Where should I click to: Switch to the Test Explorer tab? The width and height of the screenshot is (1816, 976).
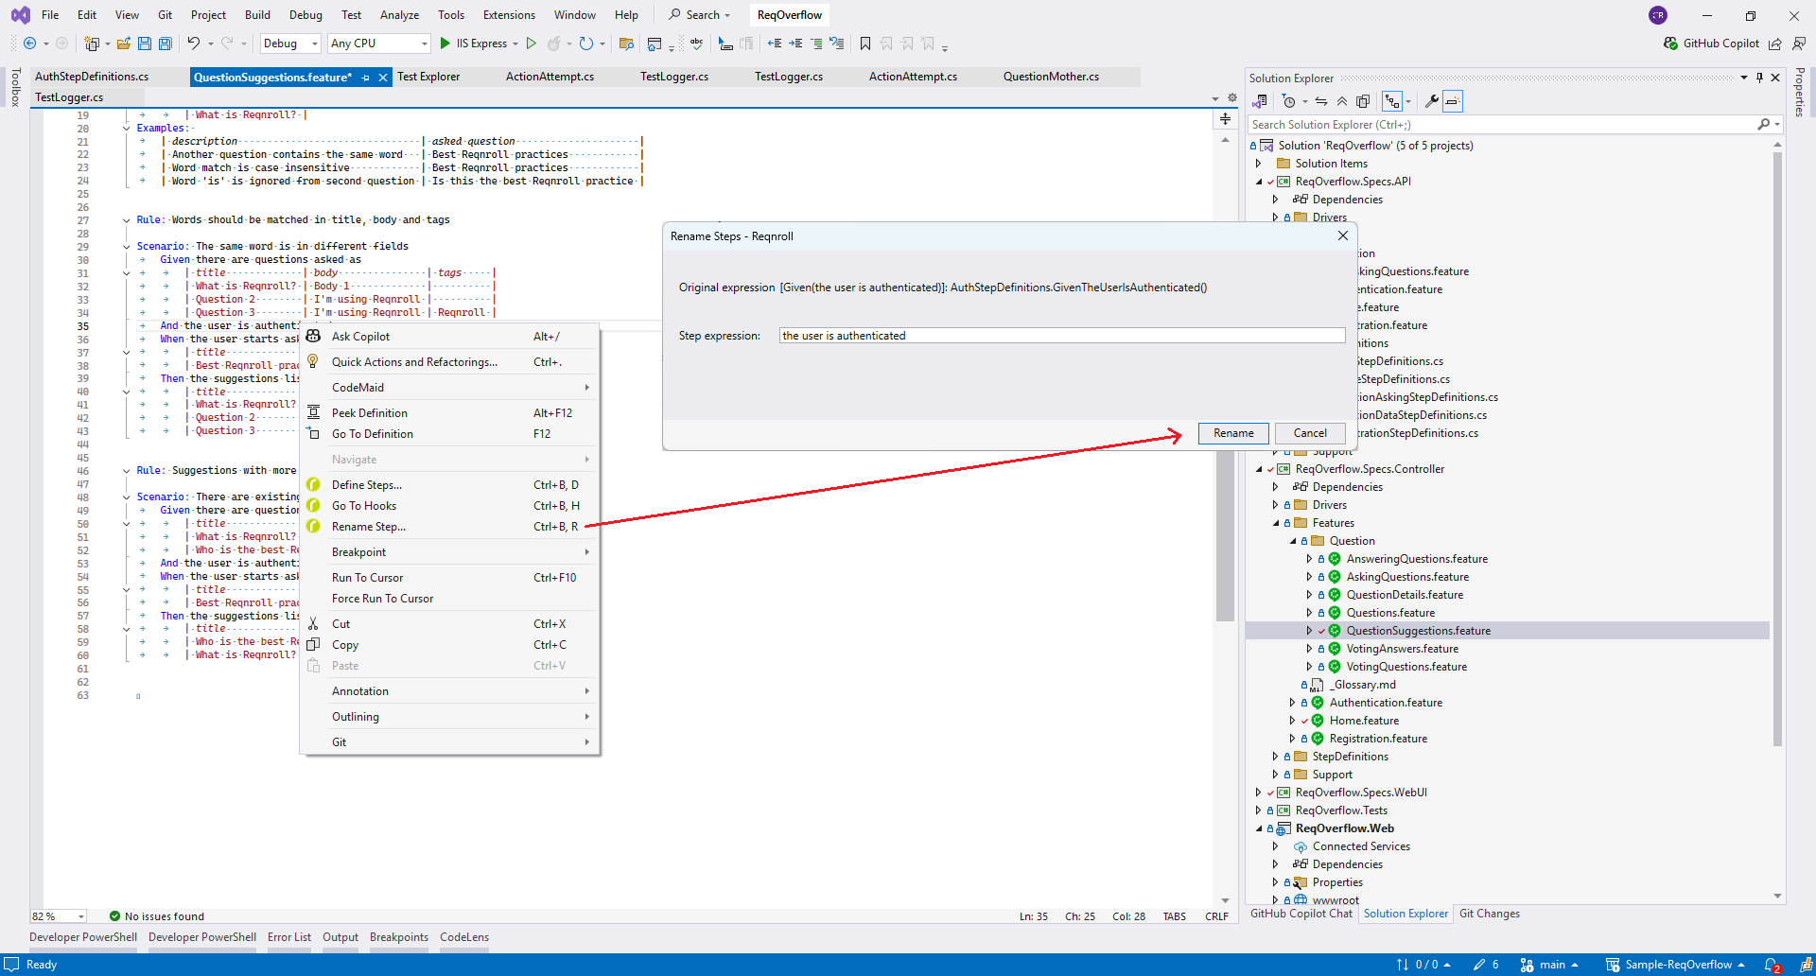click(x=428, y=77)
